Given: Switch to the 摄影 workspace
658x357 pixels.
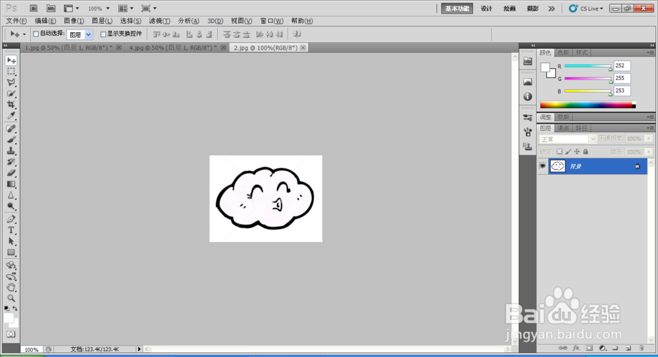Looking at the screenshot, I should tap(532, 9).
